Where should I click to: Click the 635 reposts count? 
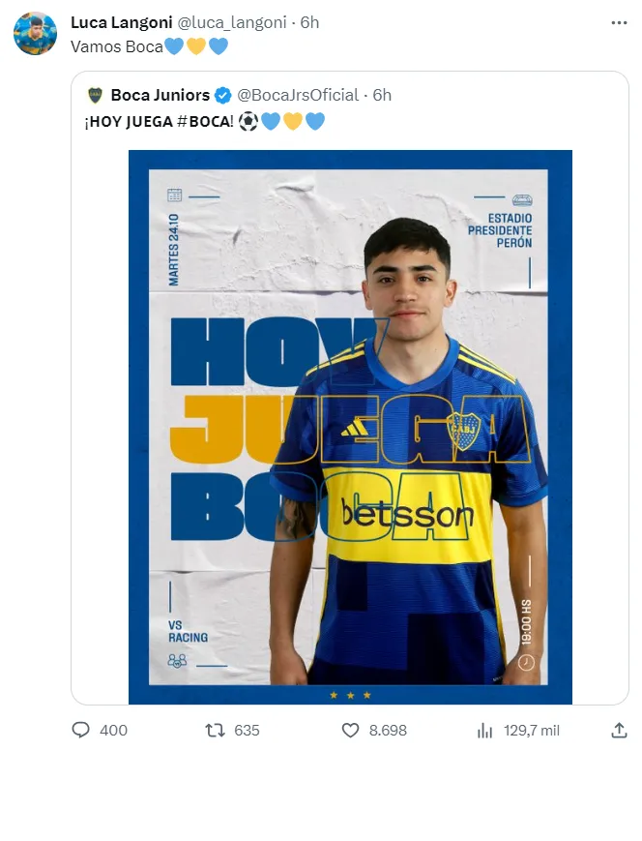(x=247, y=731)
